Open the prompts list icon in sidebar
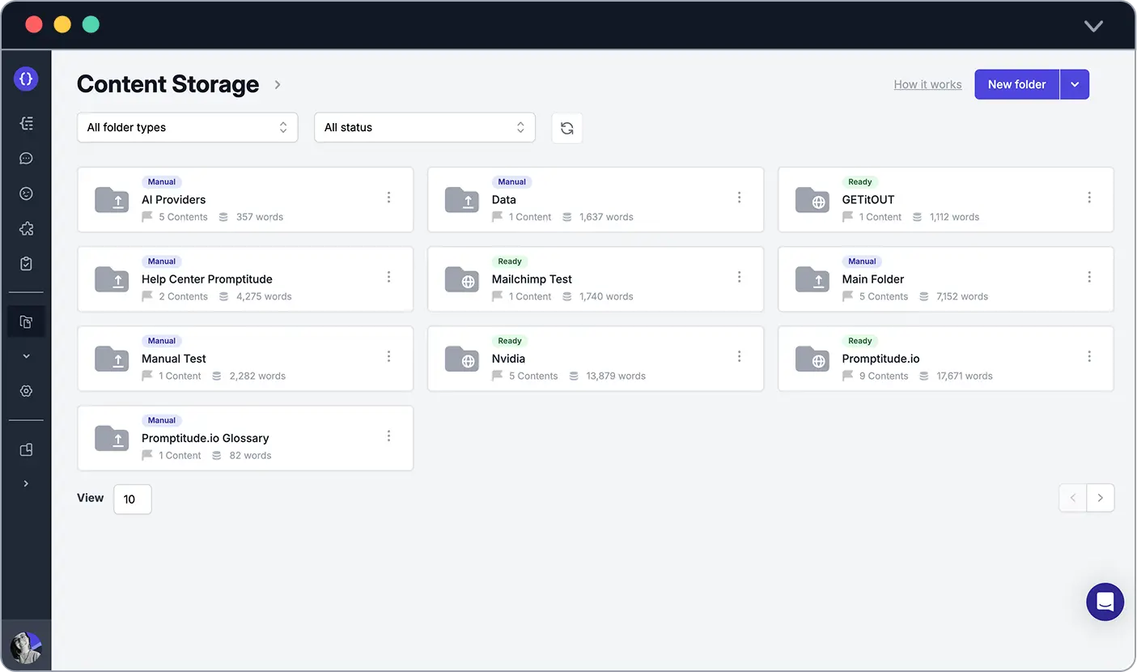The height and width of the screenshot is (672, 1137). point(26,123)
